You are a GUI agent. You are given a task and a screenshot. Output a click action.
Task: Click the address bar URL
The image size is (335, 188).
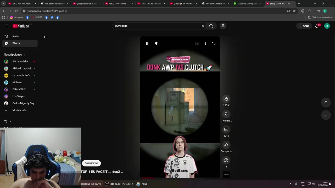pyautogui.click(x=47, y=11)
